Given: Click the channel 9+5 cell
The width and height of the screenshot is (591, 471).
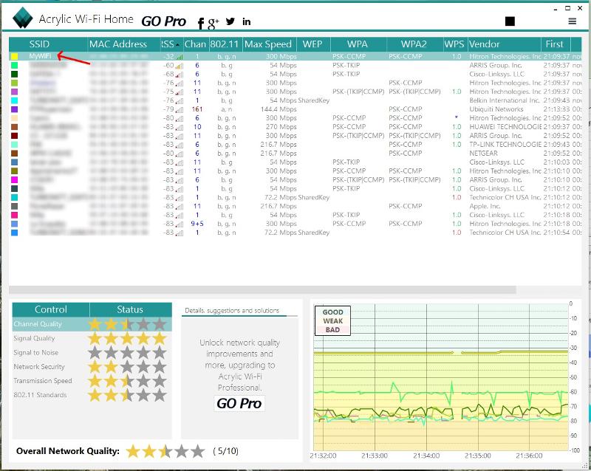Looking at the screenshot, I should (197, 224).
